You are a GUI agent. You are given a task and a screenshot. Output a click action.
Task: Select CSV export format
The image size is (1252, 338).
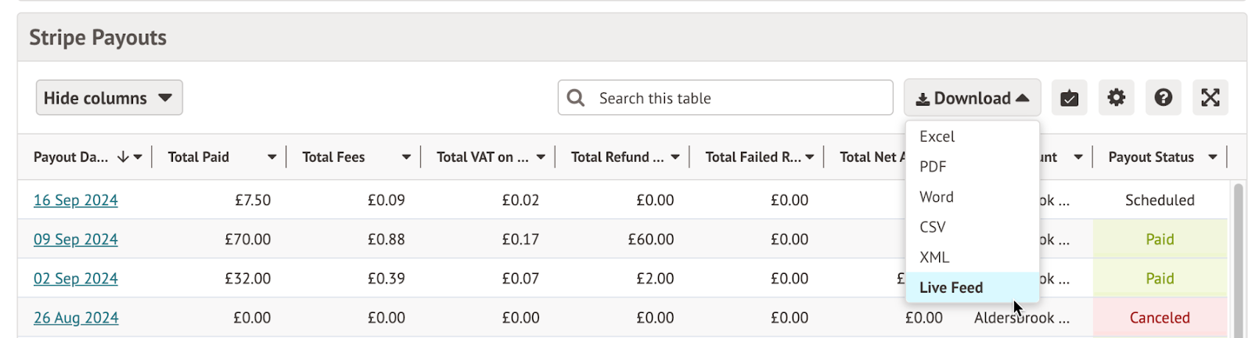[933, 227]
